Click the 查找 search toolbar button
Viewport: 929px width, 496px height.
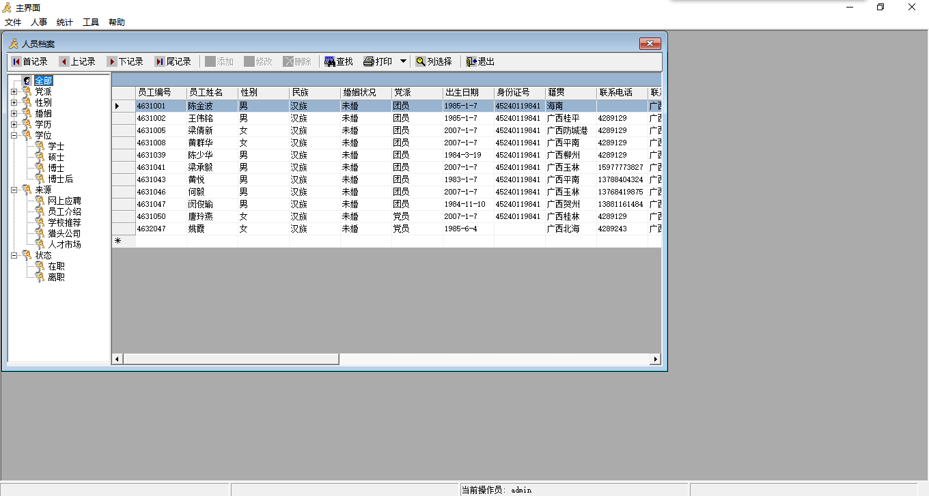point(339,61)
